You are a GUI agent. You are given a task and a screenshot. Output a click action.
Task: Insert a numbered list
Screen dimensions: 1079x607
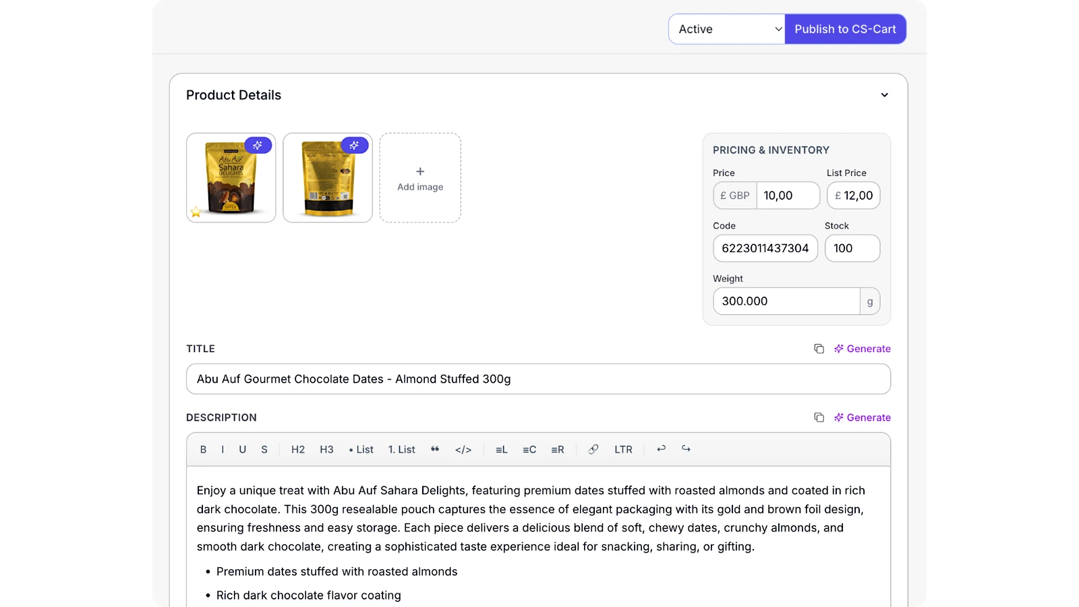click(402, 449)
